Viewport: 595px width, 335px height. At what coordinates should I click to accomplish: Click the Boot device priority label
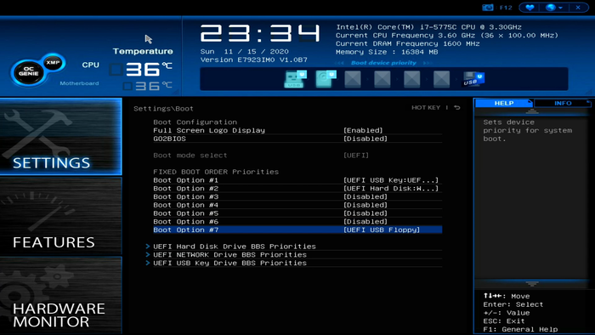tap(383, 63)
